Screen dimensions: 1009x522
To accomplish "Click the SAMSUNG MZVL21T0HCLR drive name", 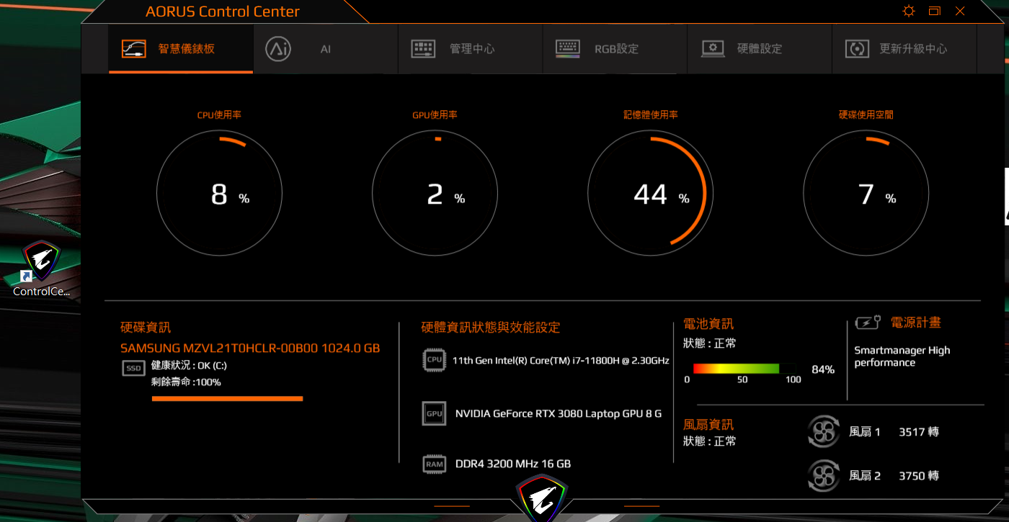I will (x=250, y=348).
